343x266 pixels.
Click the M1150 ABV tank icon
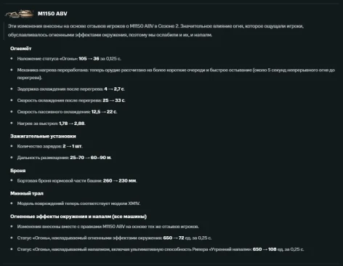(20, 14)
